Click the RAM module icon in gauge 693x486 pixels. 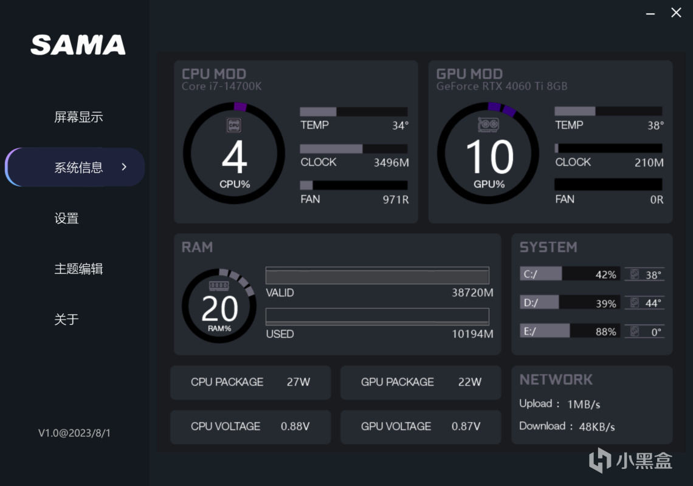219,286
